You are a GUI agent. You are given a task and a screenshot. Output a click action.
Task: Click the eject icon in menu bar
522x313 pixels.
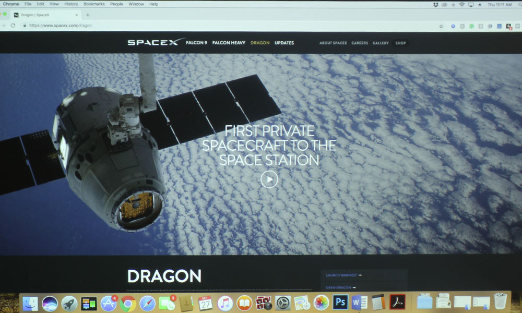(x=480, y=5)
